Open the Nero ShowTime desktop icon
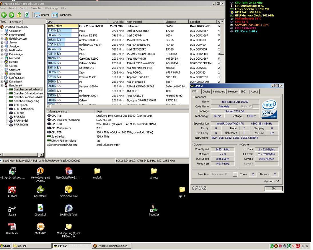The image size is (313, 250). click(x=69, y=192)
